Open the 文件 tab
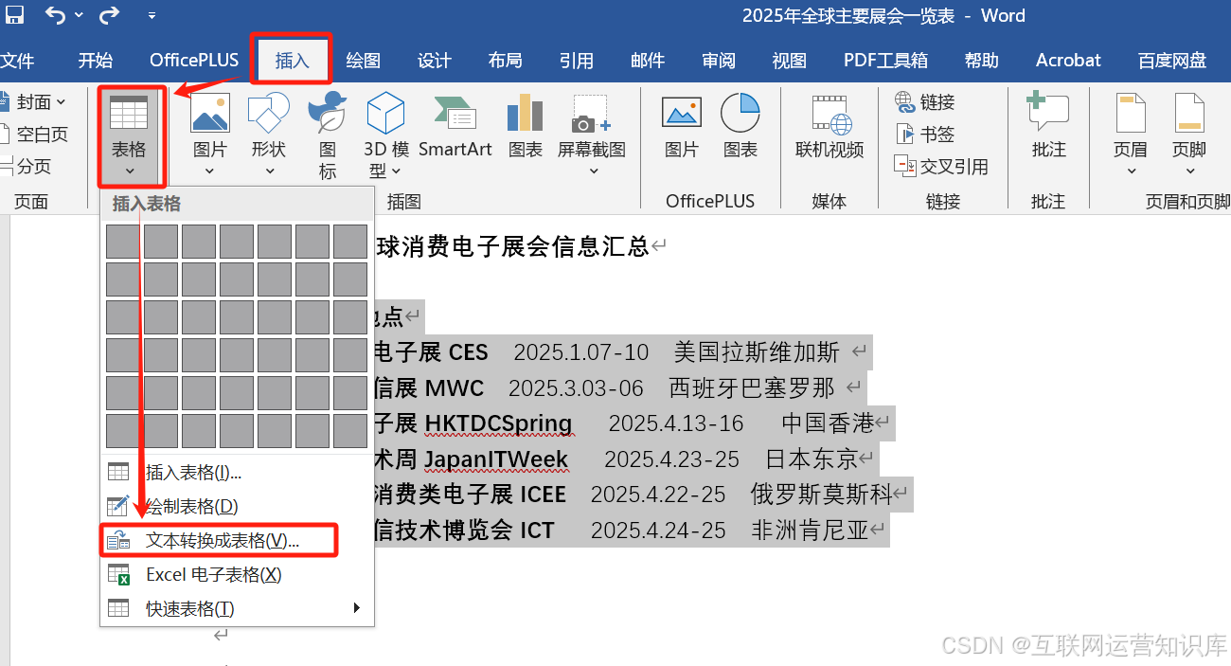Screen dimensions: 1231x666 (17, 61)
